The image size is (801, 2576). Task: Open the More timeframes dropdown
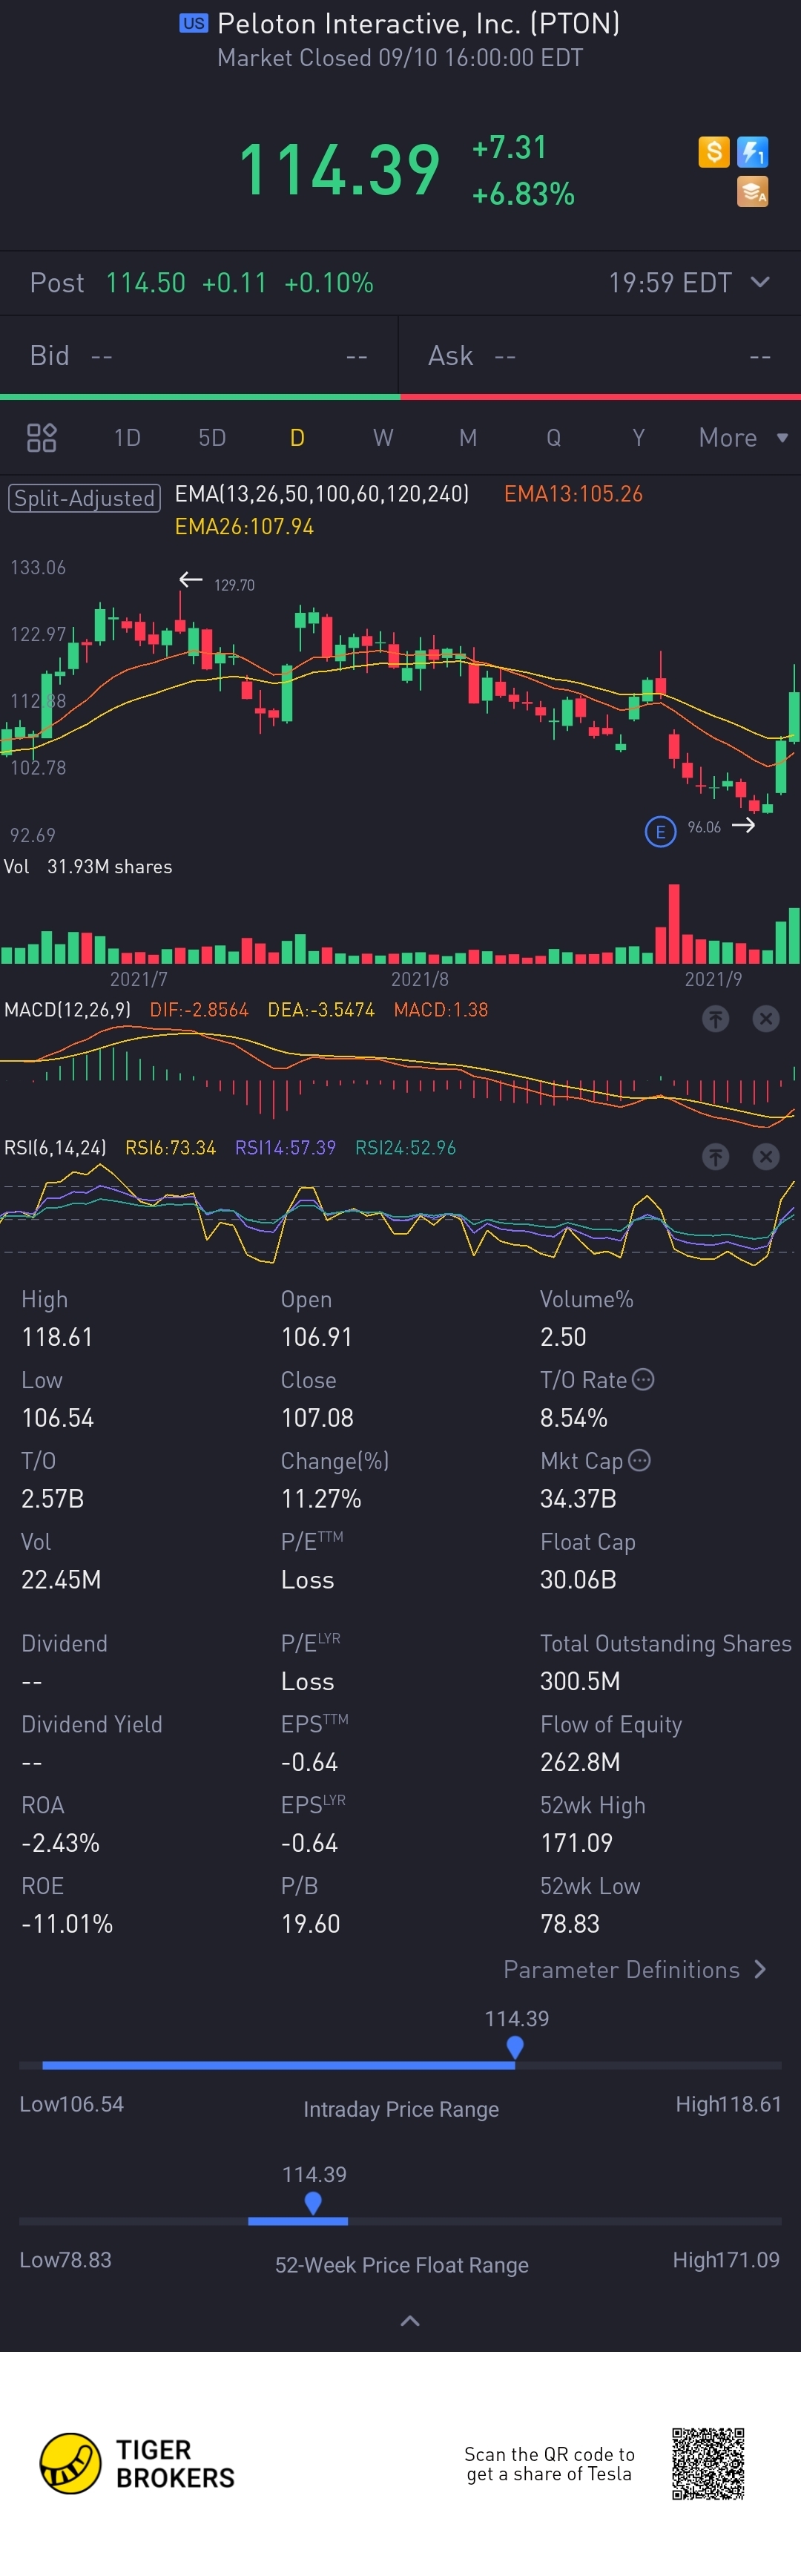coord(743,437)
